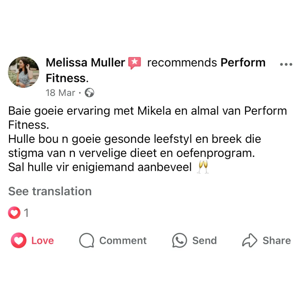
Task: Click See translation
Action: coord(50,191)
